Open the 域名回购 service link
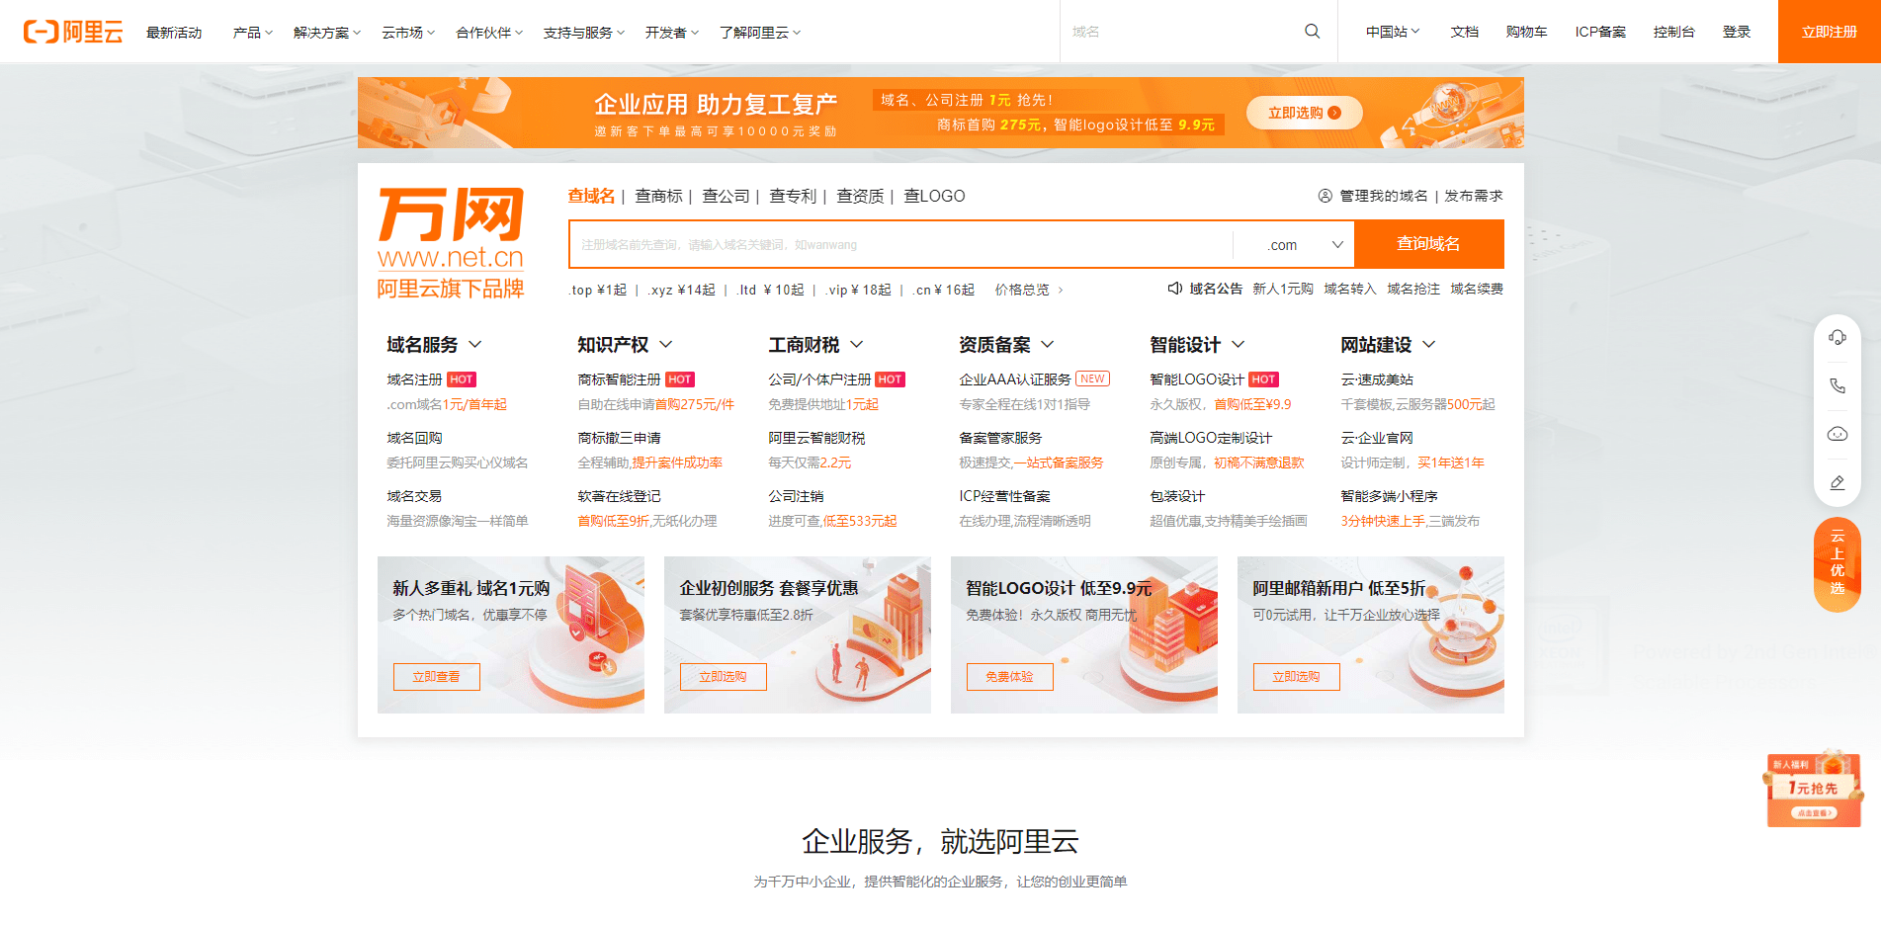 (x=414, y=438)
